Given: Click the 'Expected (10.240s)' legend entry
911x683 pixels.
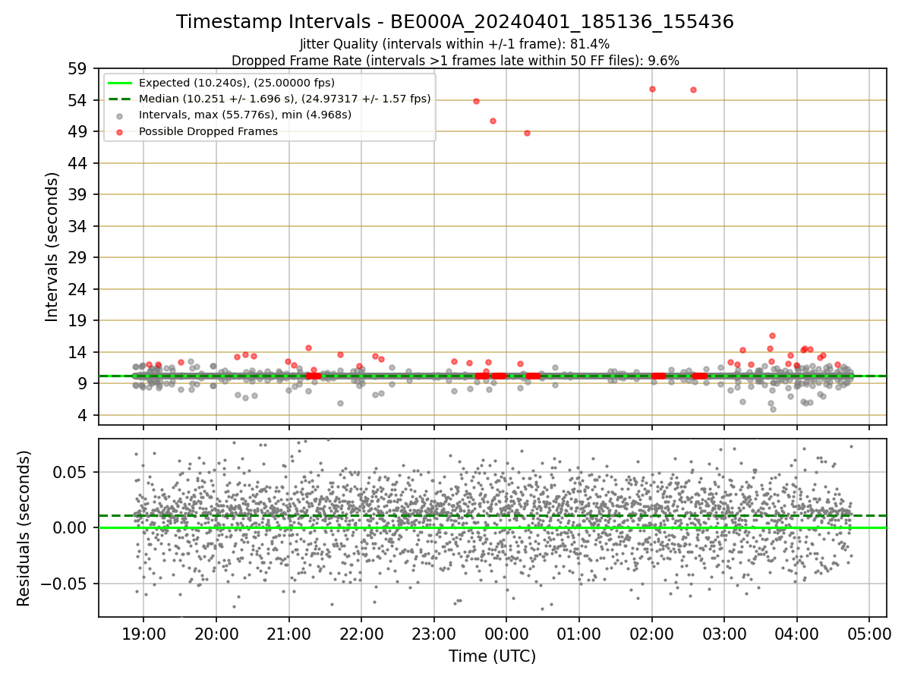Looking at the screenshot, I should point(237,83).
